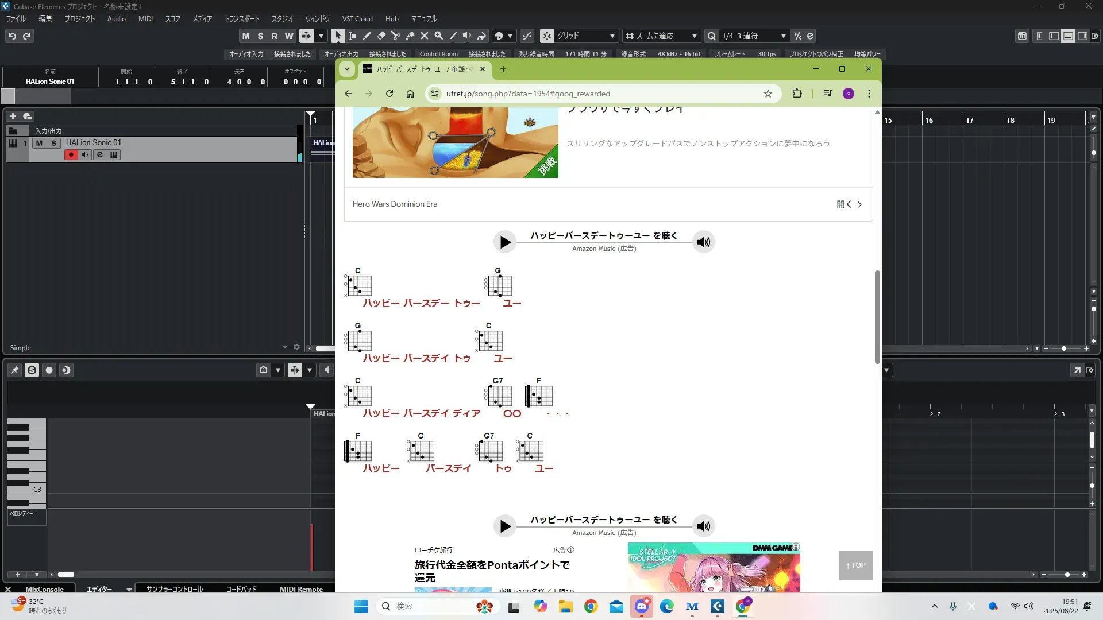Select the Zoom magnifier tool
The image size is (1103, 620).
pos(439,36)
